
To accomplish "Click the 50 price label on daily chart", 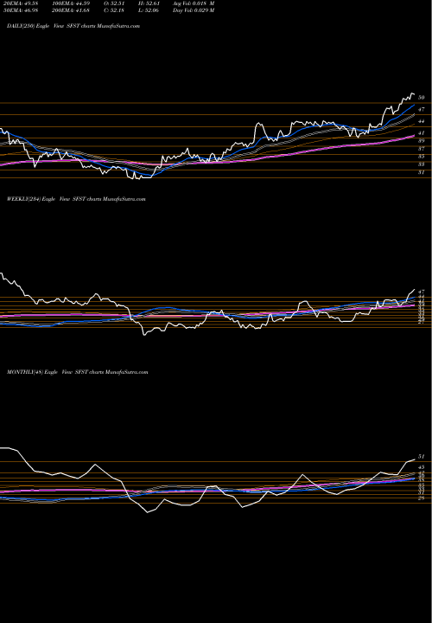I will pyautogui.click(x=422, y=97).
